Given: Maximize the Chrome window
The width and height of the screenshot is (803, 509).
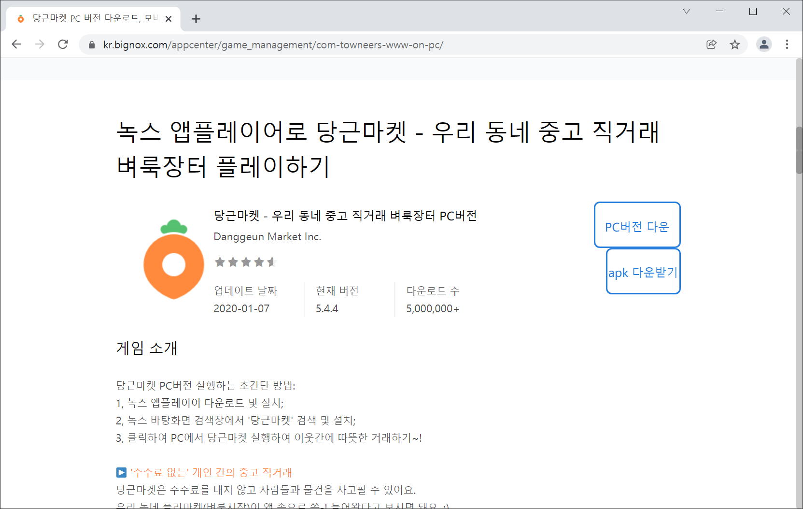Looking at the screenshot, I should click(753, 11).
